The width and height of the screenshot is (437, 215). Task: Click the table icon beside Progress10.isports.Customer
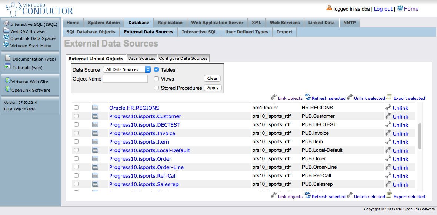click(x=95, y=116)
